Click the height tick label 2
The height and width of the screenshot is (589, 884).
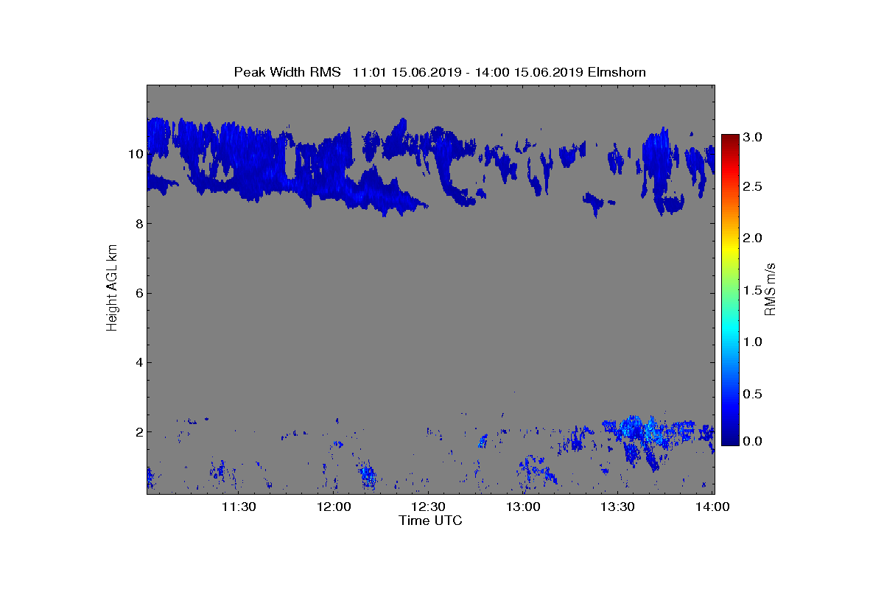(x=138, y=431)
